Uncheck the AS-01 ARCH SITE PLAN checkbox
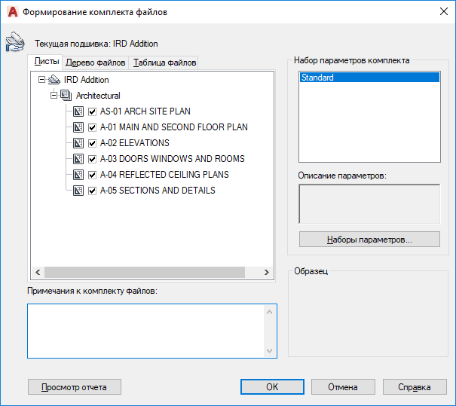 [x=93, y=111]
